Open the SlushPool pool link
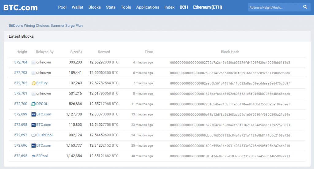The width and height of the screenshot is (314, 169). [x=44, y=135]
